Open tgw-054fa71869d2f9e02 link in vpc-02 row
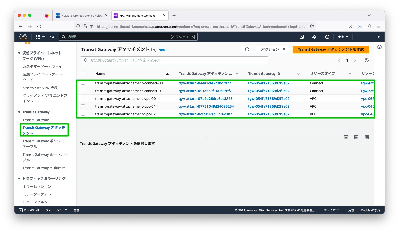This screenshot has width=399, height=233. pos(269,114)
